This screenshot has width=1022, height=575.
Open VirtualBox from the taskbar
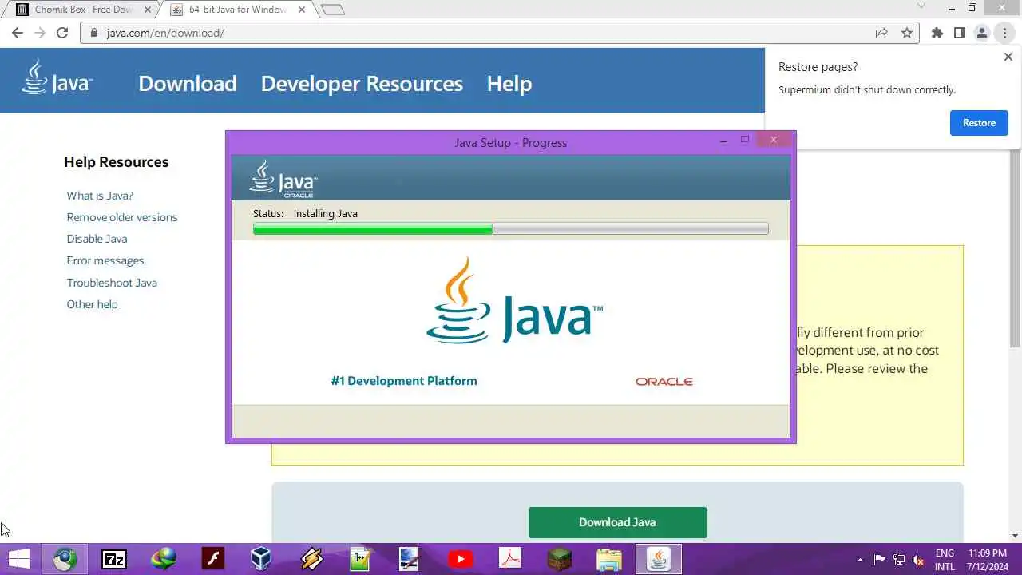click(x=261, y=559)
